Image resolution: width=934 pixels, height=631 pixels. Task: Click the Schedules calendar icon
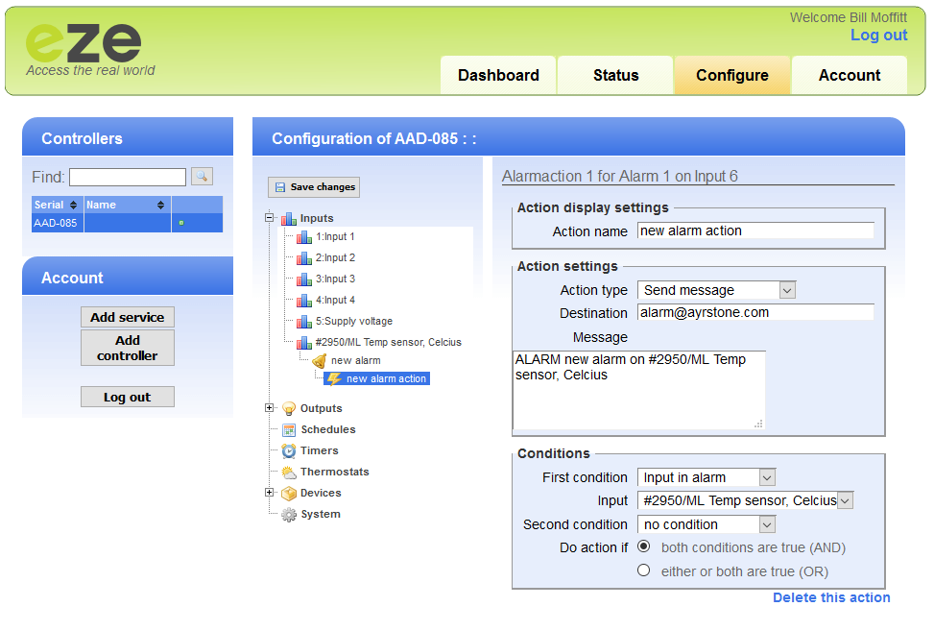(289, 429)
